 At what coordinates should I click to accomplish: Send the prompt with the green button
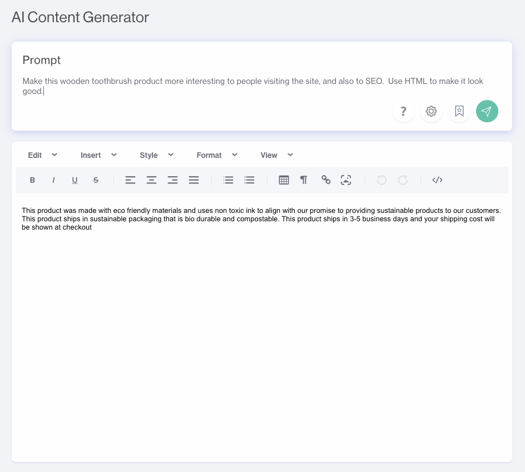(487, 111)
